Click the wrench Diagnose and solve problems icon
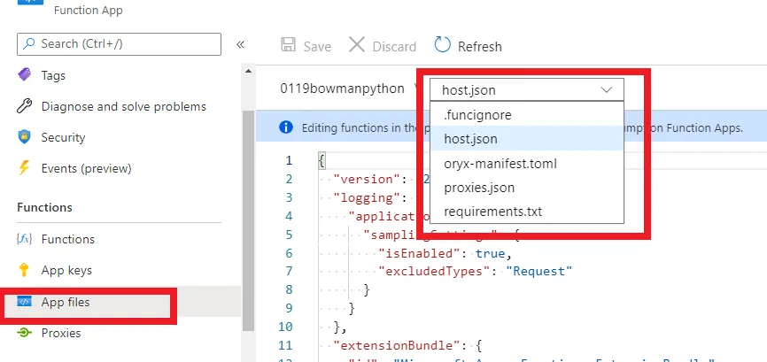The width and height of the screenshot is (767, 362). click(x=25, y=106)
